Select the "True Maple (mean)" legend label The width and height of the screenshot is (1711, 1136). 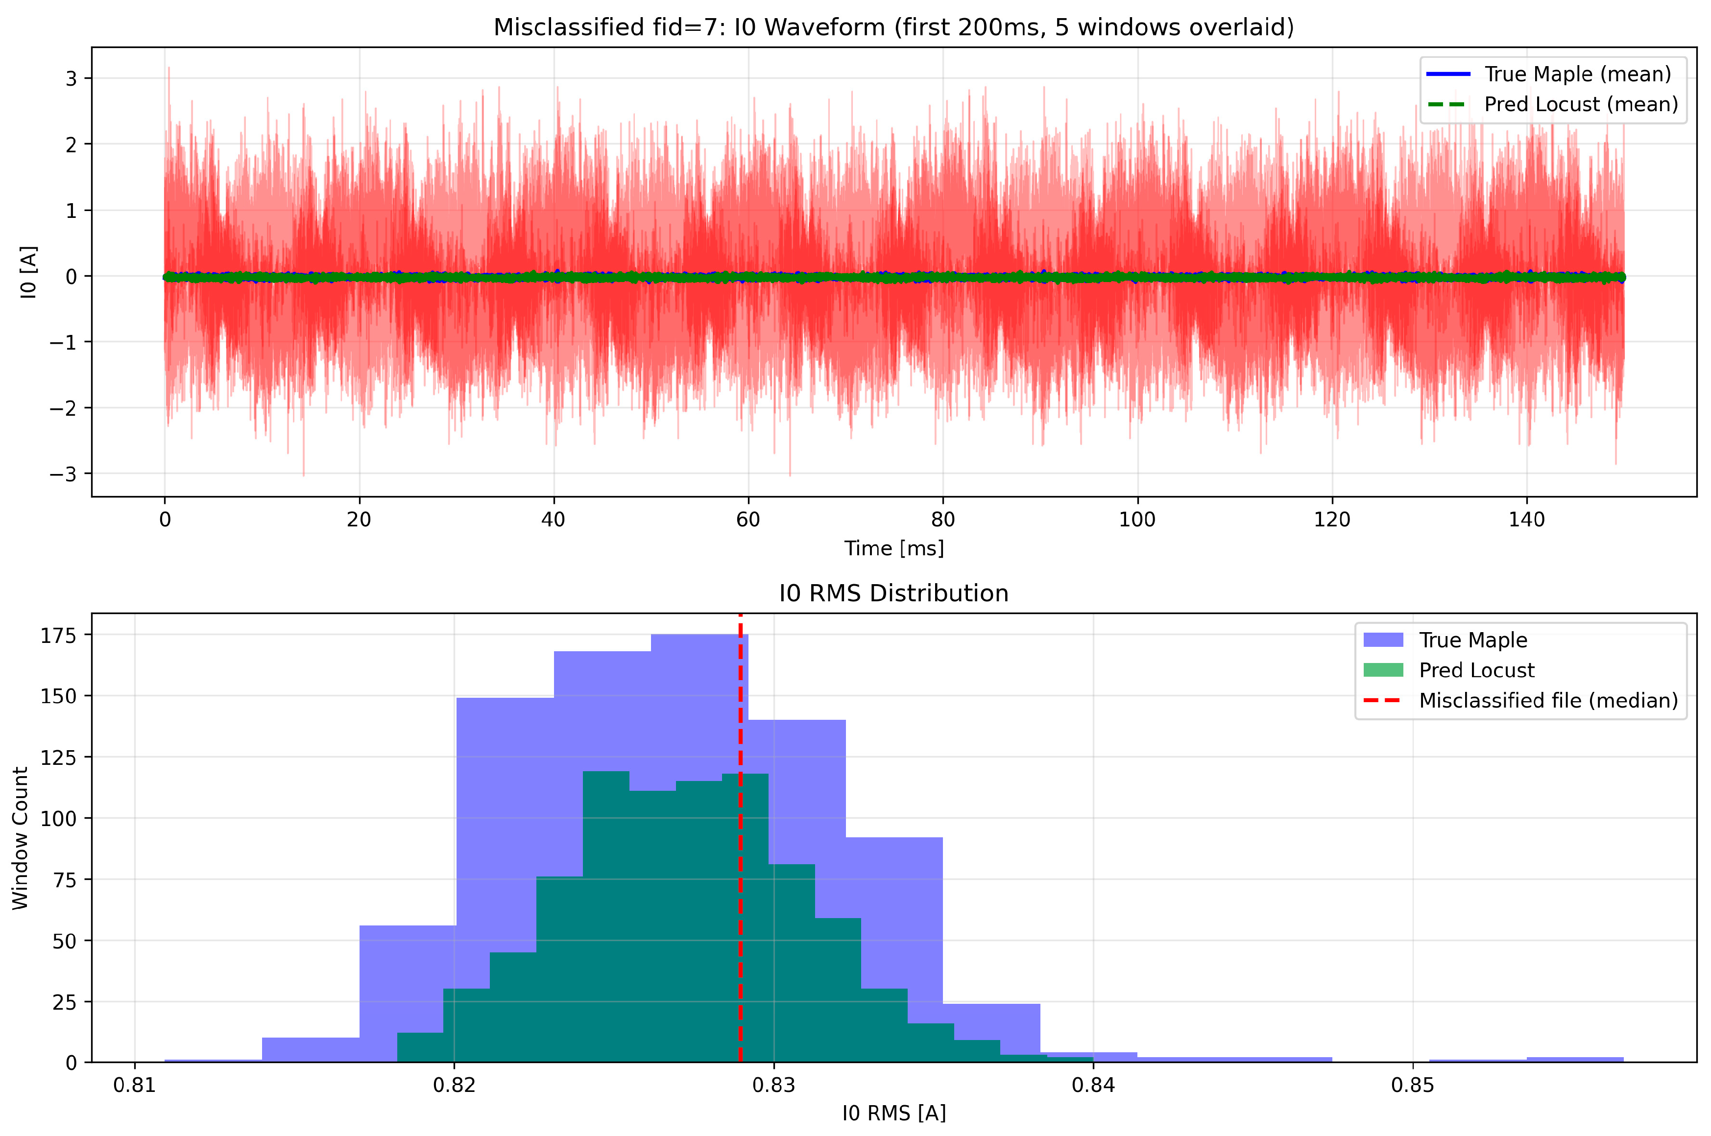tap(1578, 74)
